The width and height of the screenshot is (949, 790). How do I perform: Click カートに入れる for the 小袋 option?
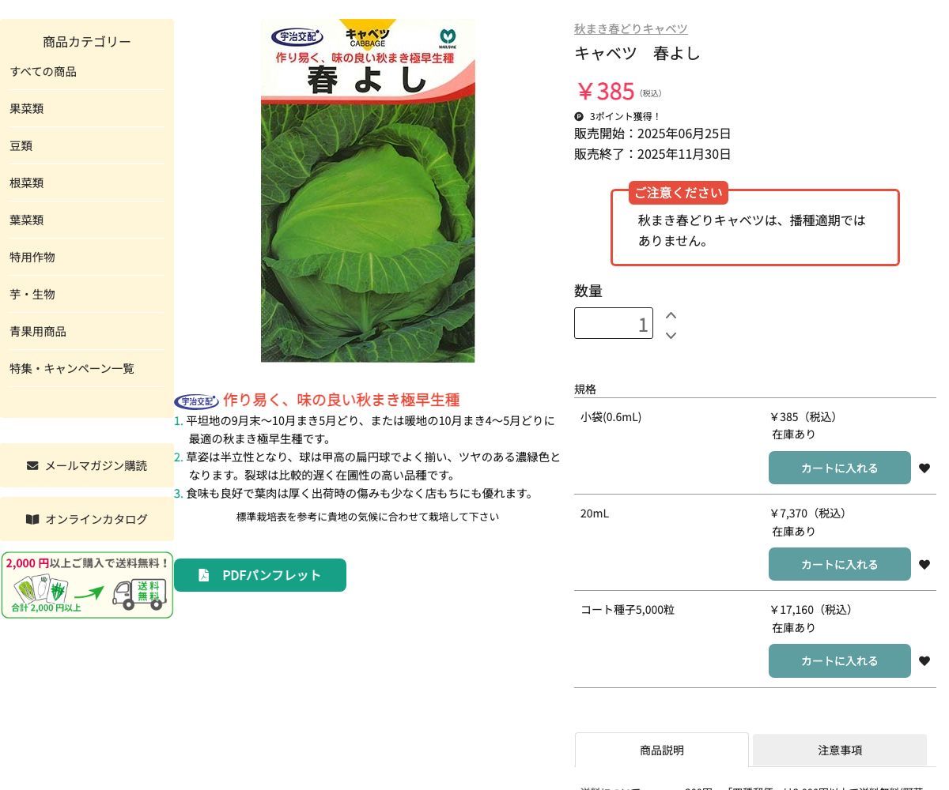click(x=839, y=468)
